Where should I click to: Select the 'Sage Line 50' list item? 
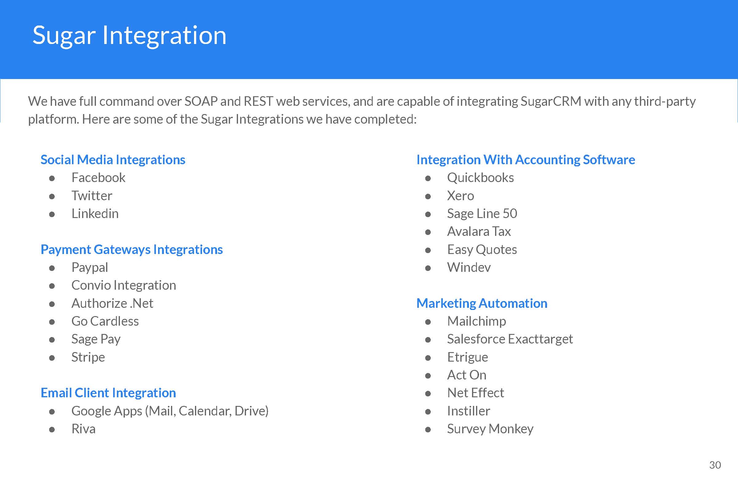pos(482,214)
